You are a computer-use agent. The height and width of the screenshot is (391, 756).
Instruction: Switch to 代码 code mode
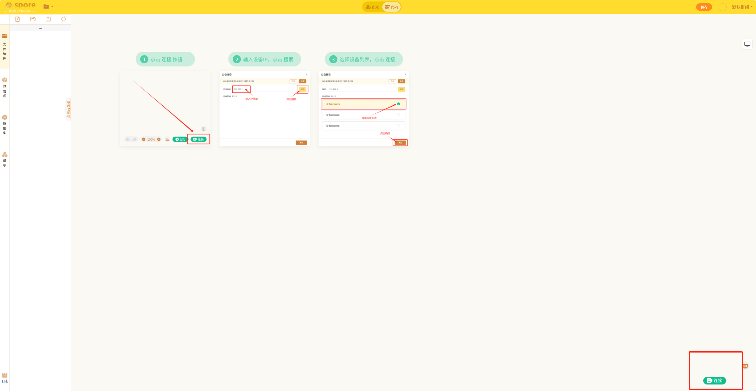pyautogui.click(x=391, y=7)
